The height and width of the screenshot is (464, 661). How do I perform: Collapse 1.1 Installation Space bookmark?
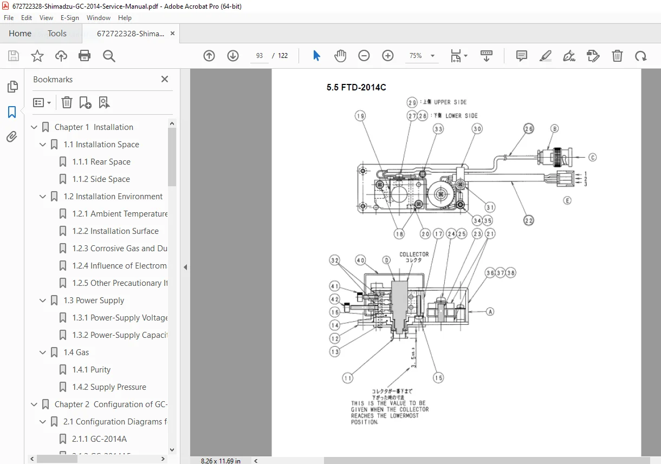tap(43, 145)
